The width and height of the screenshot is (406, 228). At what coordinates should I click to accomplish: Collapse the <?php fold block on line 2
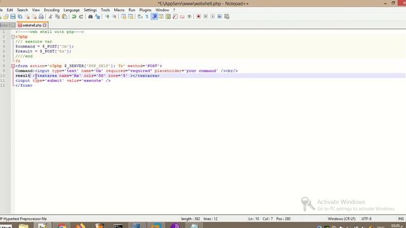point(13,37)
